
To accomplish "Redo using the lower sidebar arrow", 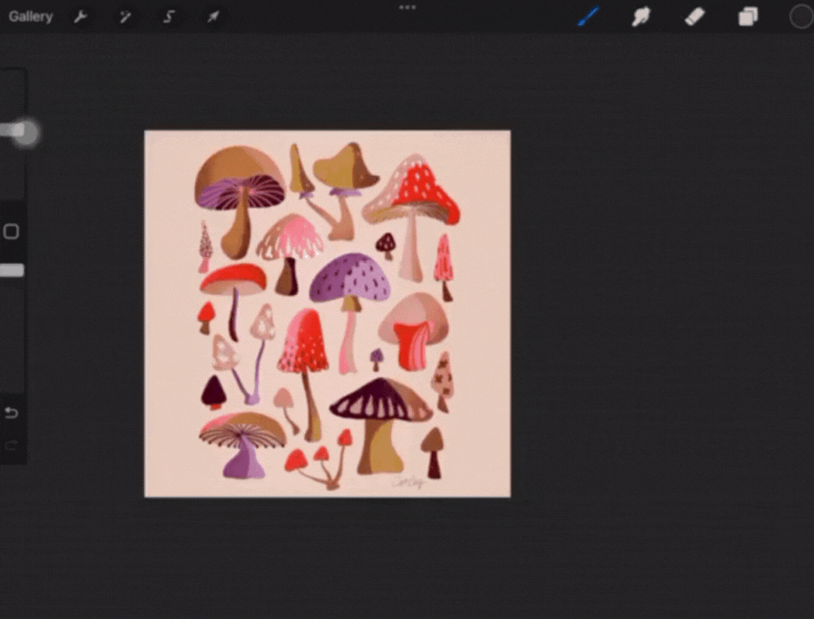I will pyautogui.click(x=12, y=445).
